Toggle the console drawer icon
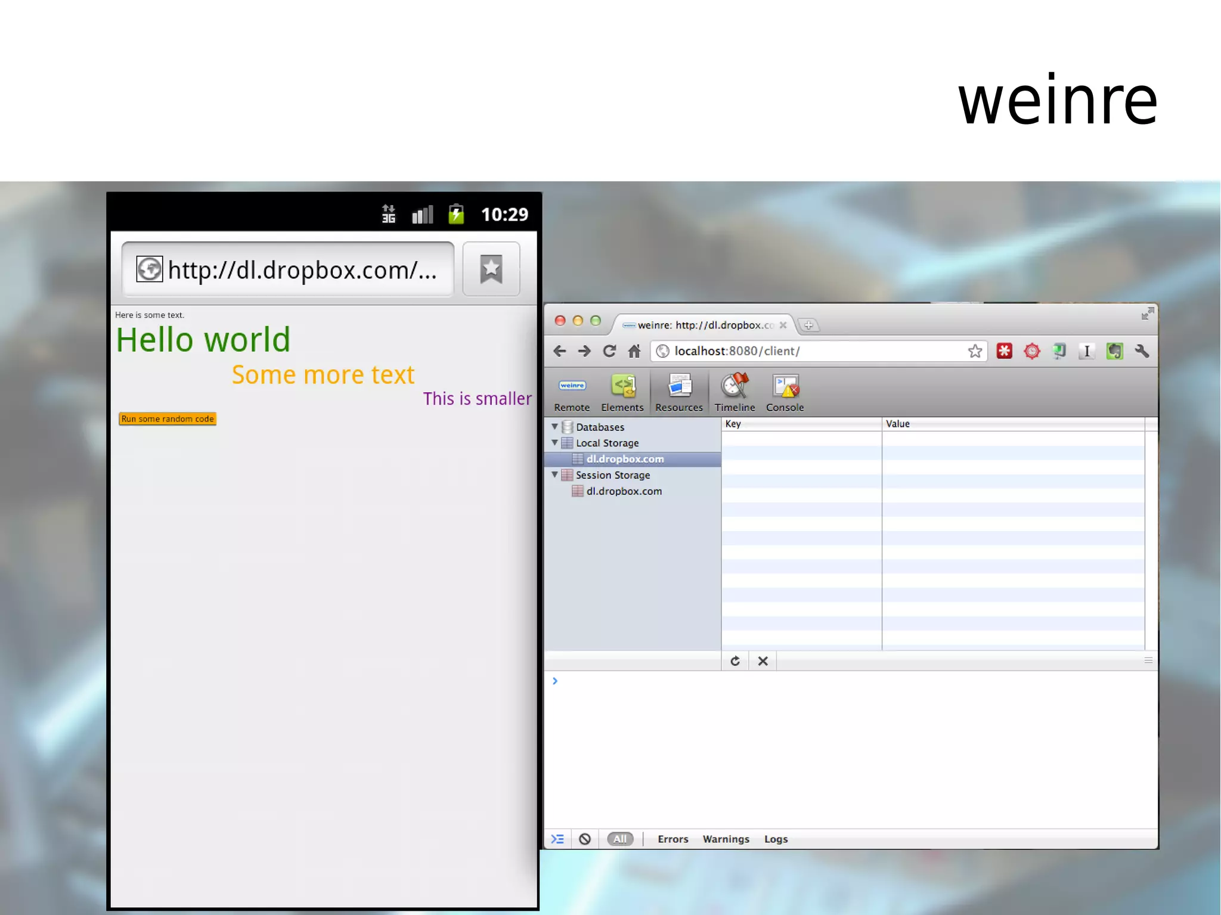This screenshot has height=915, width=1221. click(x=557, y=839)
